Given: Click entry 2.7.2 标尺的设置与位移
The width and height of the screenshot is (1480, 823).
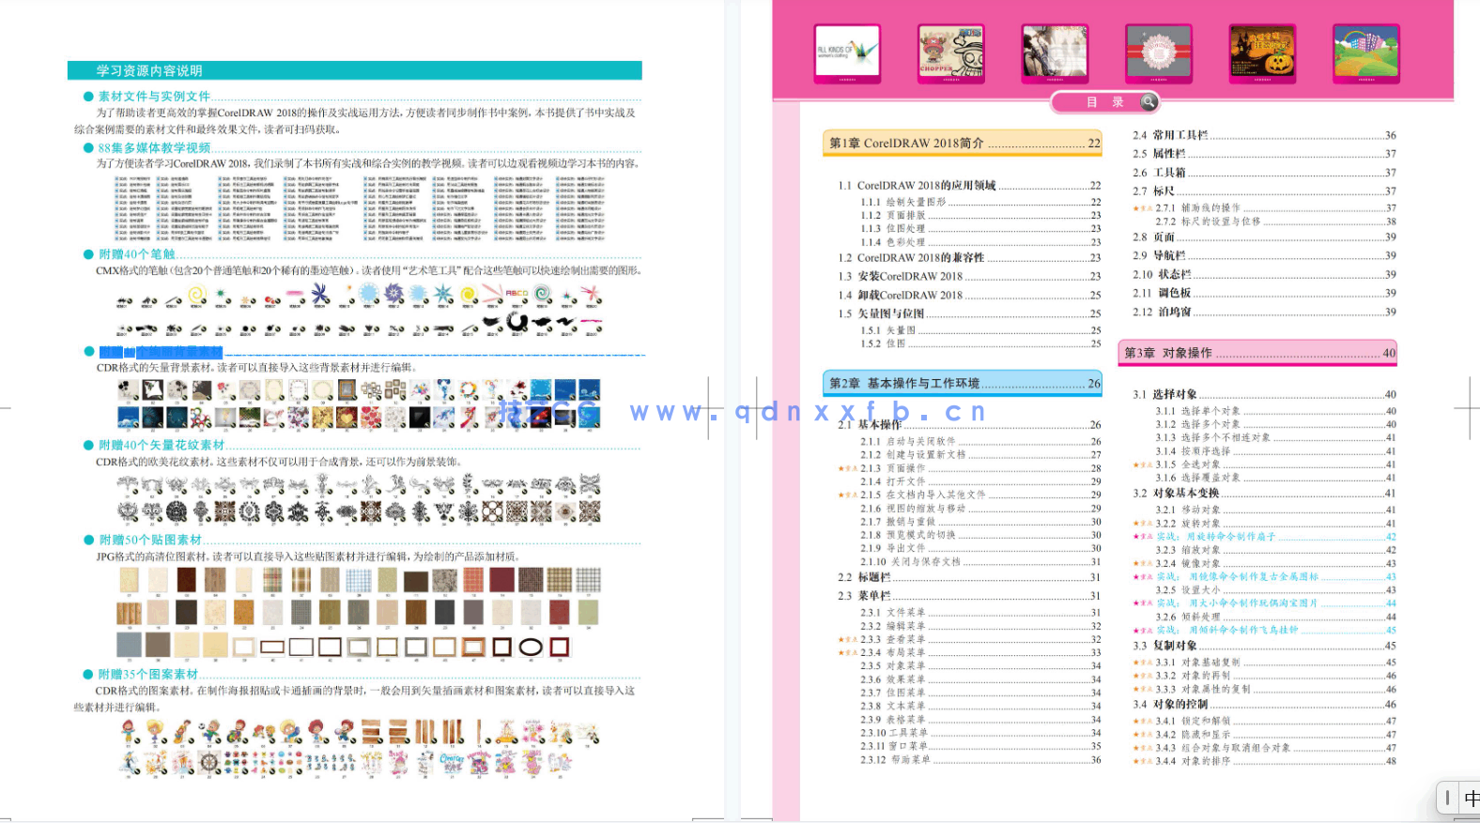Looking at the screenshot, I should click(1275, 221).
